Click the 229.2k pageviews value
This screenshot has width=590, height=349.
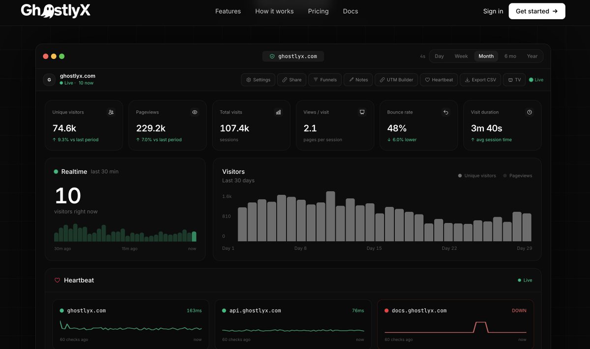pos(151,129)
